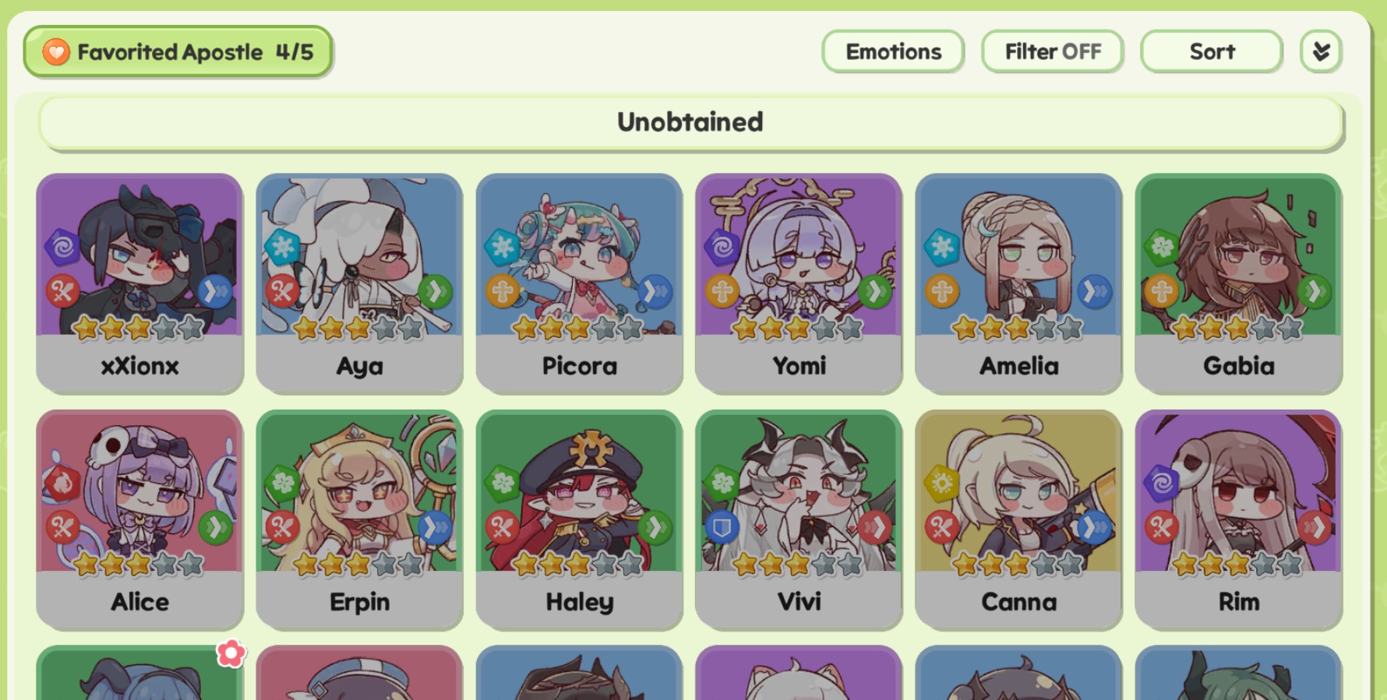
Task: Expand the double-chevron dropdown button
Action: [1320, 51]
